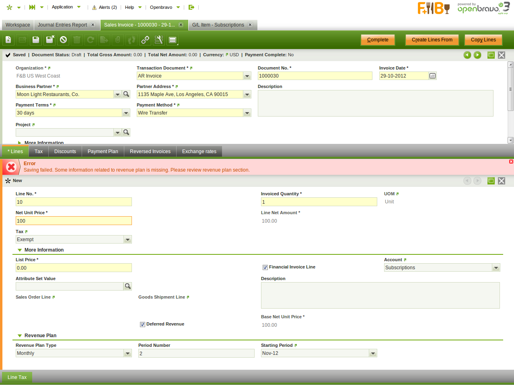This screenshot has width=514, height=385.
Task: Open the linked items chain icon
Action: coord(145,40)
